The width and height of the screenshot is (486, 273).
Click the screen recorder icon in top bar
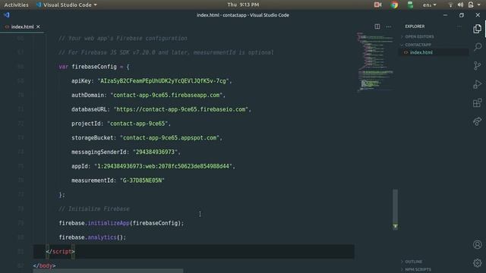click(377, 5)
